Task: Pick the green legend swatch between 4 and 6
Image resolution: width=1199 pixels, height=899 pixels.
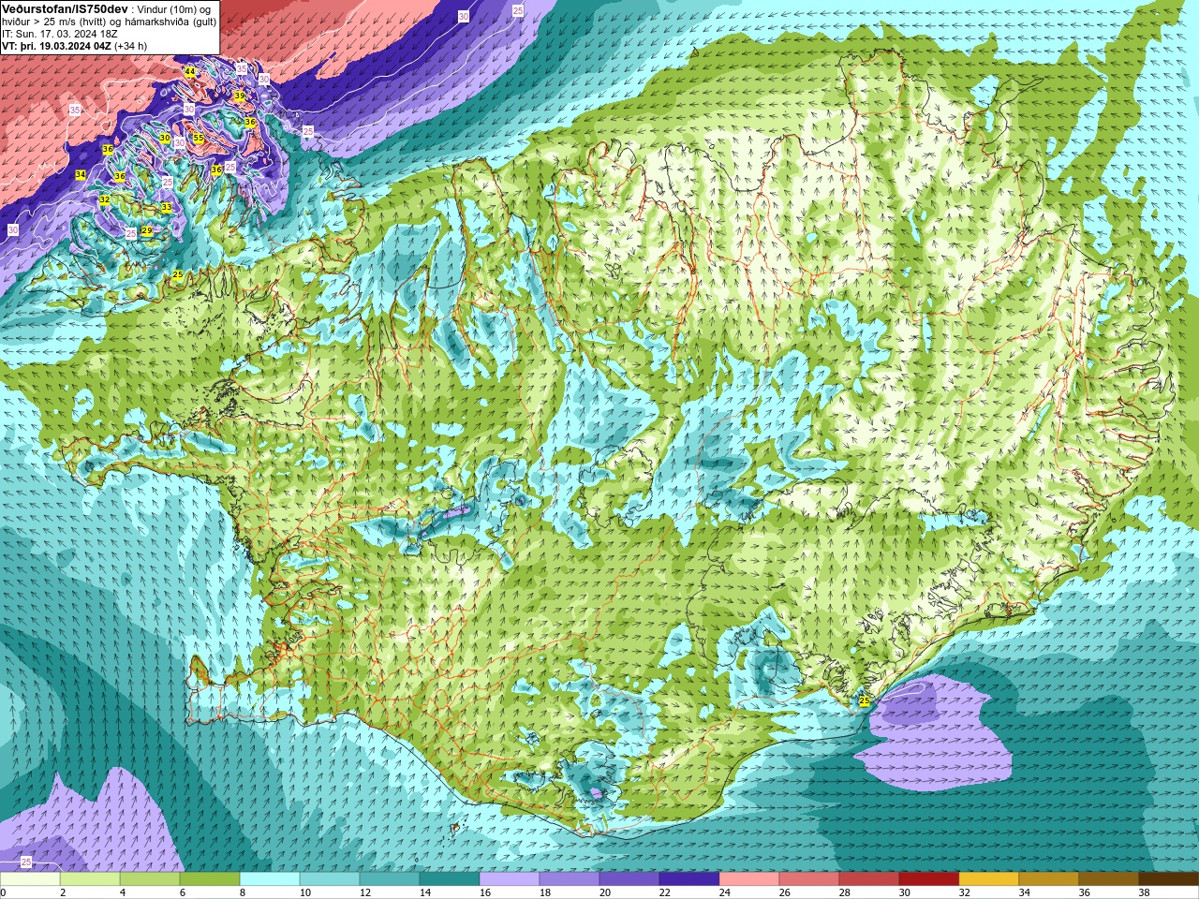Action: 150,879
